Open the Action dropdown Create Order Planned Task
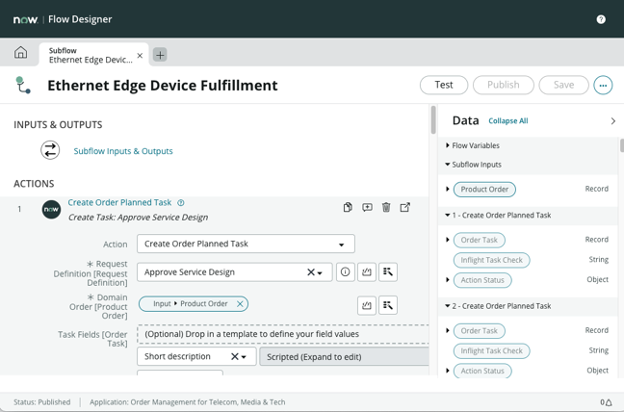 (x=246, y=244)
